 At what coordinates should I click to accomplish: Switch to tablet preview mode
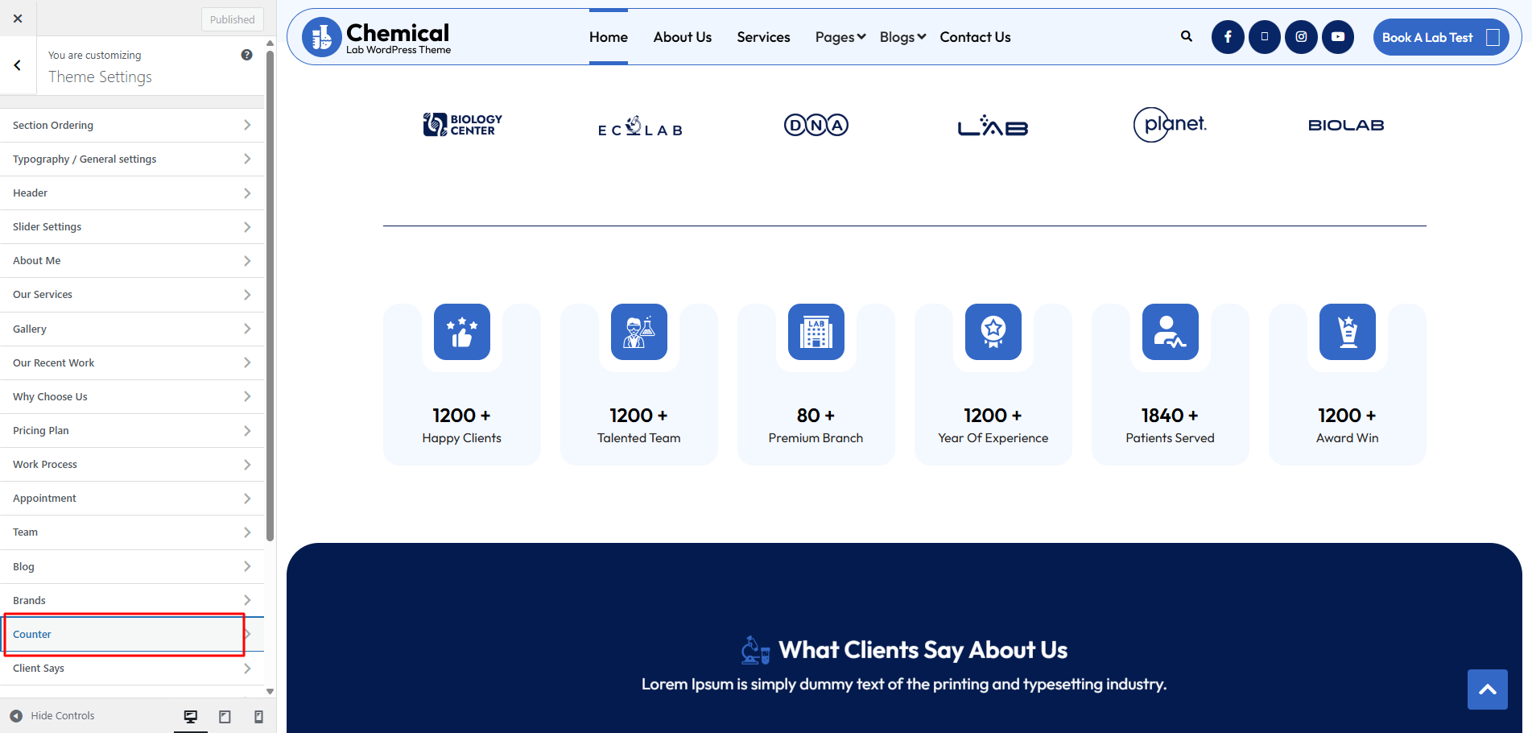coord(225,716)
